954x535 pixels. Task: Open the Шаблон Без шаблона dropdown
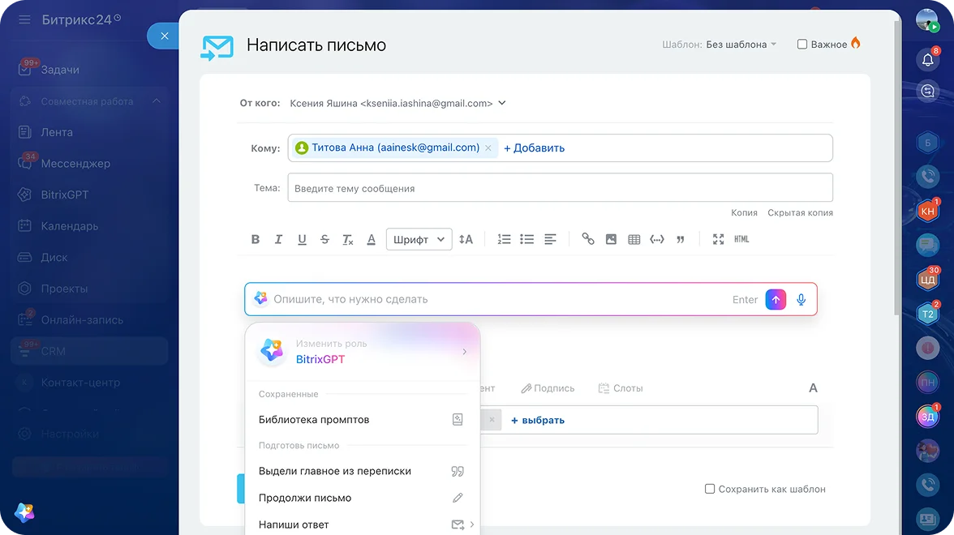coord(741,45)
